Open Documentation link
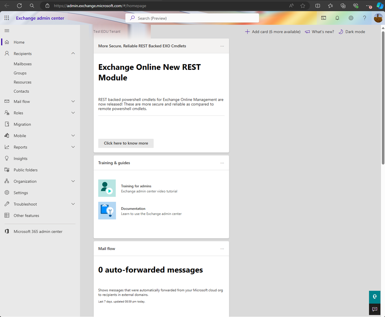 [x=133, y=208]
